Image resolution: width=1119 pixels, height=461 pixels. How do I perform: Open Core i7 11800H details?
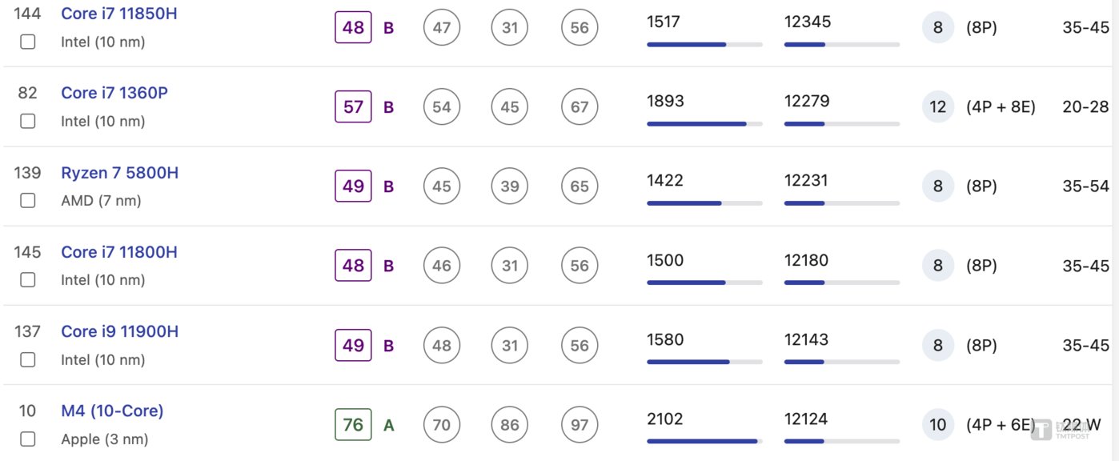coord(118,252)
